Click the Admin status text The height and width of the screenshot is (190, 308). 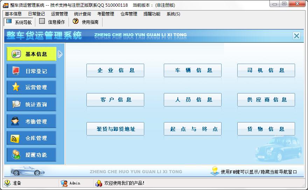75,183
